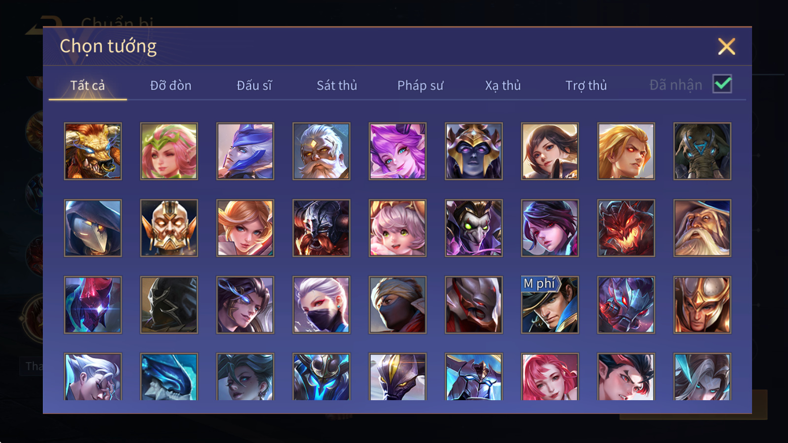The width and height of the screenshot is (788, 443).
Task: Select the golden masked armored hero
Action: pyautogui.click(x=169, y=228)
